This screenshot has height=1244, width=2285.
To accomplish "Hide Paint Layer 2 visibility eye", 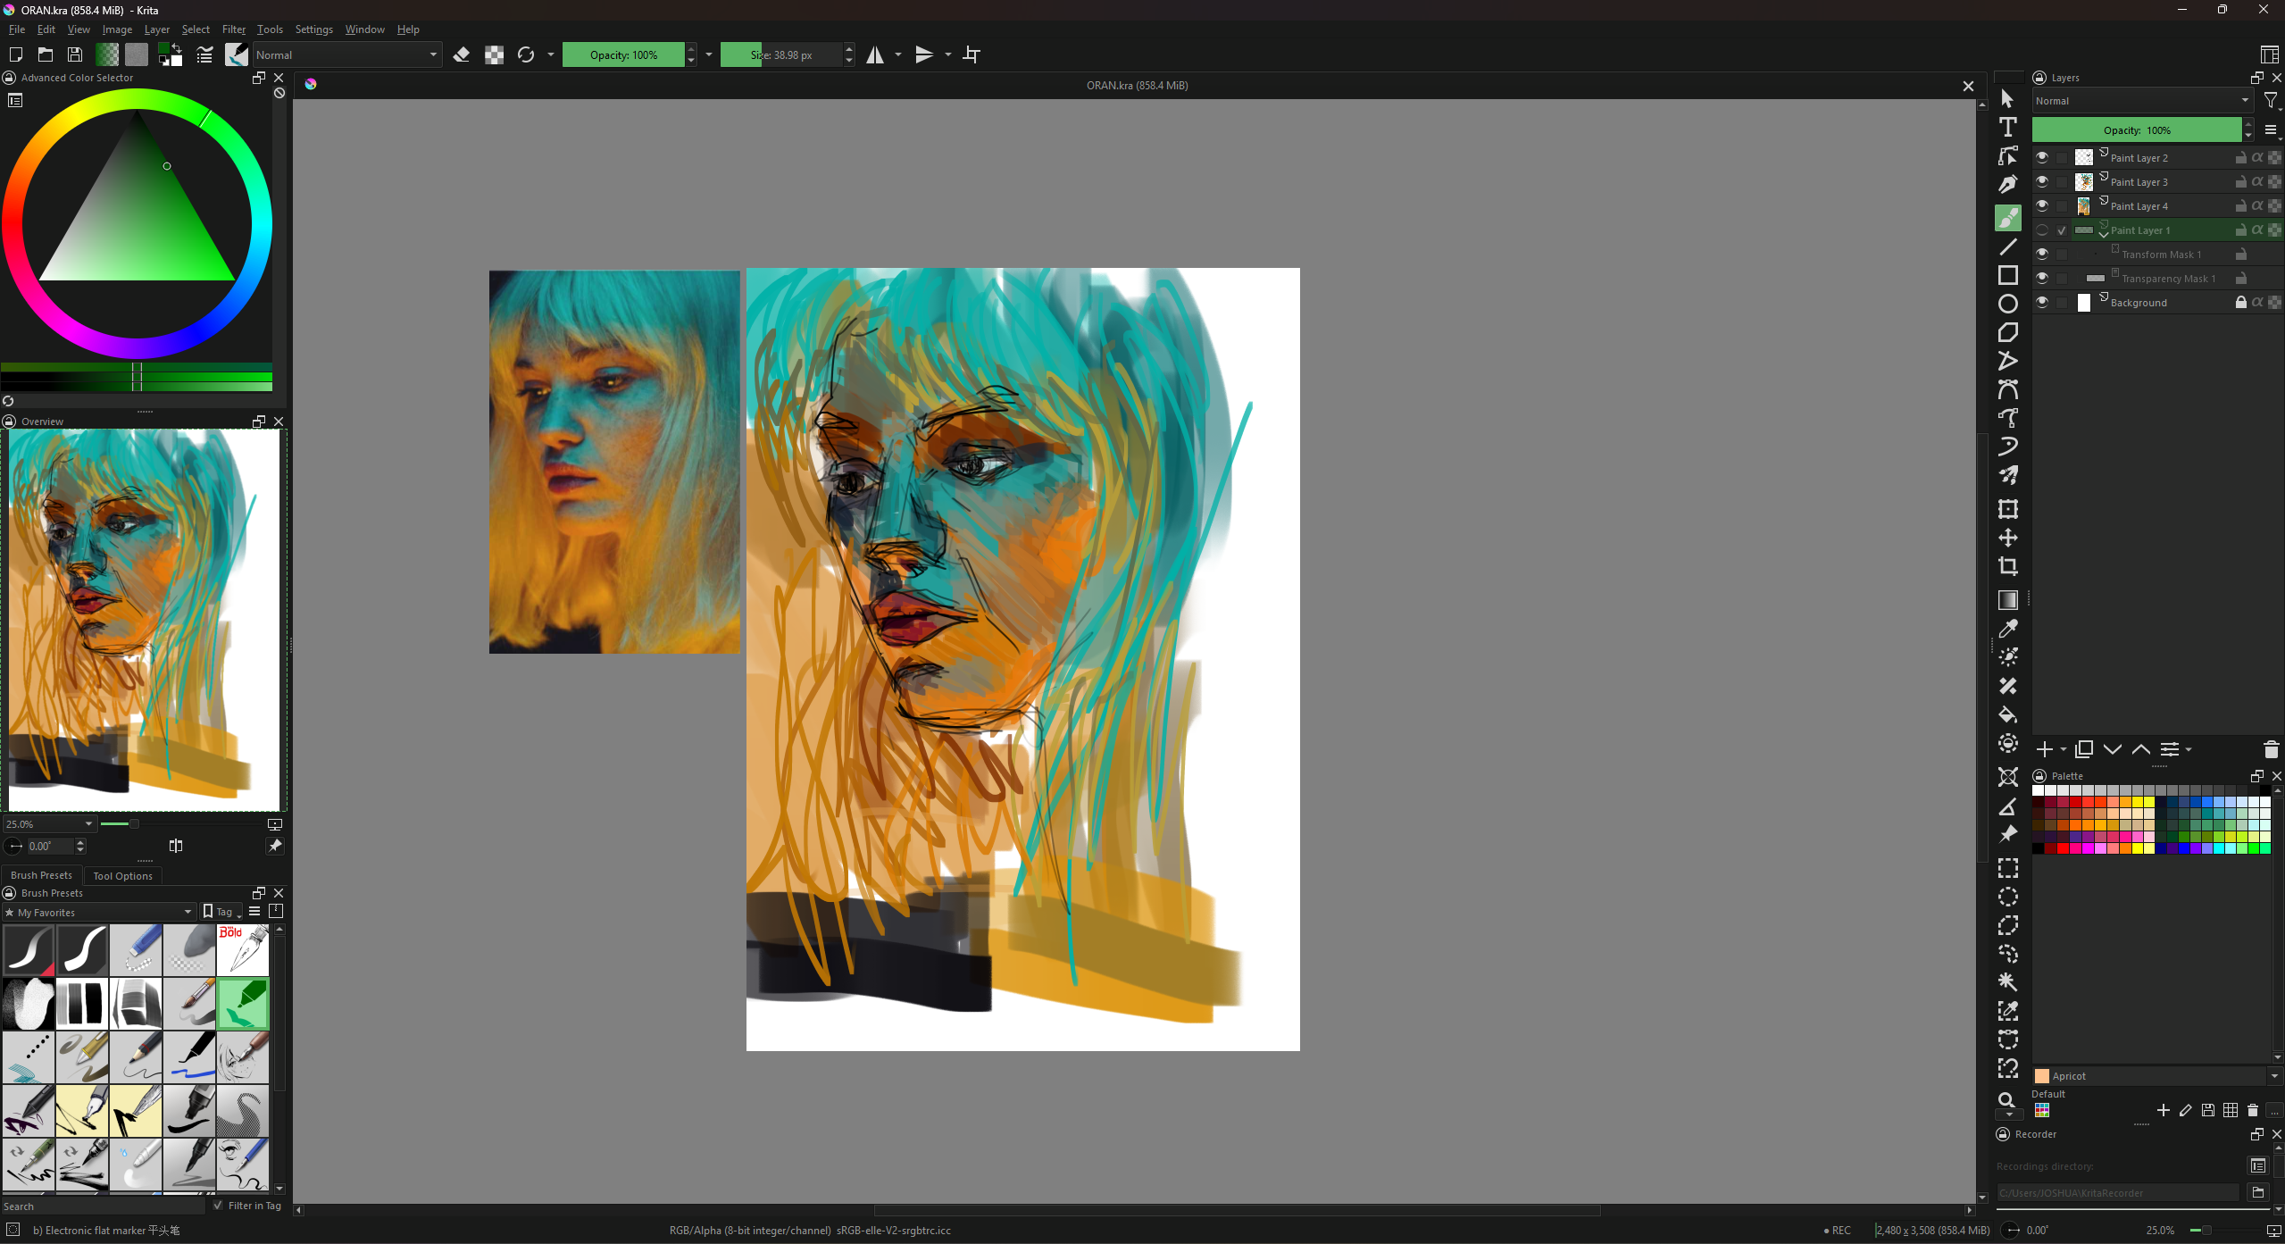I will tap(2042, 157).
